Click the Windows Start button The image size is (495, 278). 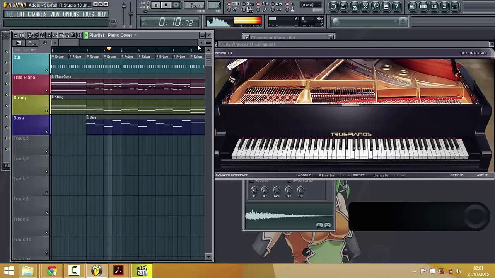(x=9, y=271)
